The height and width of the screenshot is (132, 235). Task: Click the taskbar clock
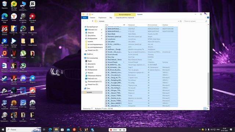tap(224, 129)
